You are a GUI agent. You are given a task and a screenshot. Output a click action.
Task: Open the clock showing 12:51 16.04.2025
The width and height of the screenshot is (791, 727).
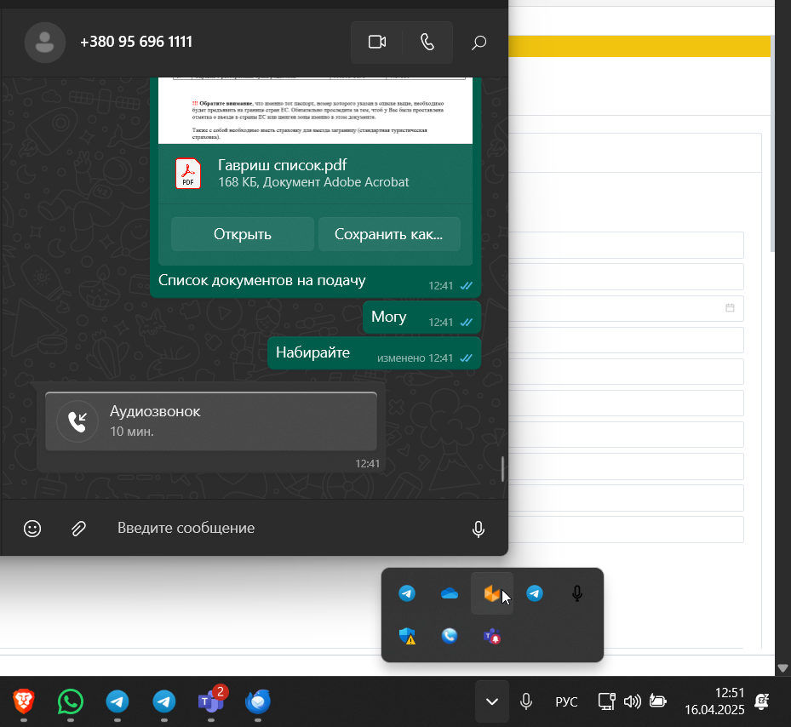pos(714,701)
